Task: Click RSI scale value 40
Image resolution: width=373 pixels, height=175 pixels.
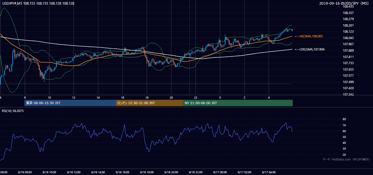Action: (344, 143)
